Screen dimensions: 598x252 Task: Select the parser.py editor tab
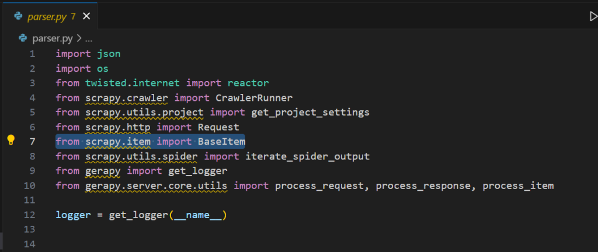pyautogui.click(x=47, y=16)
